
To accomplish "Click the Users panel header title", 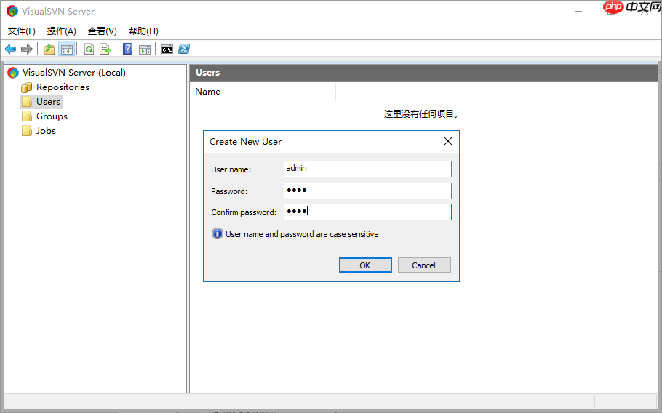I will (208, 73).
